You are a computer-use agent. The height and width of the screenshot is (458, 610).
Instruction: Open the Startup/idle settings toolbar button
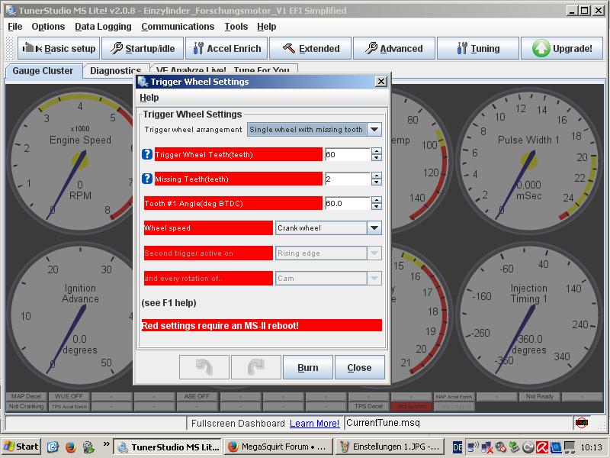[x=143, y=48]
